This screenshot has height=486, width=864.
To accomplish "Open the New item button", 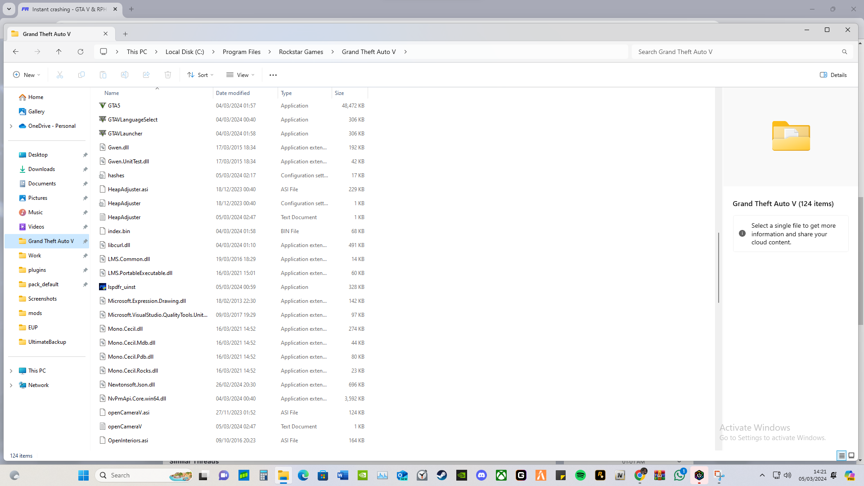I will click(x=27, y=75).
